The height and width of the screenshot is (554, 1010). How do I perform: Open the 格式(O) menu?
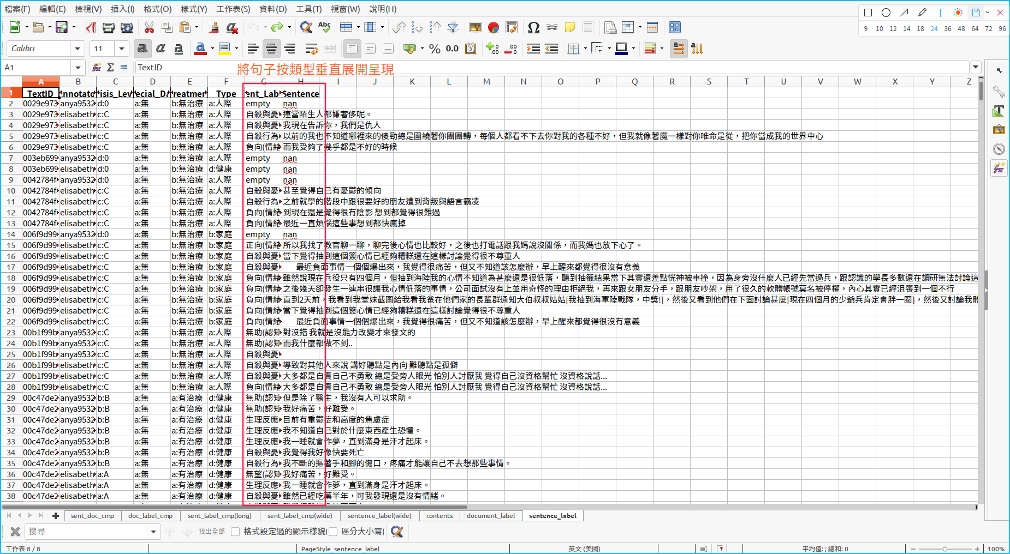(x=158, y=9)
